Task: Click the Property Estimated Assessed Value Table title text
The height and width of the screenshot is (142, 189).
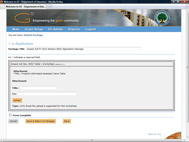Action: click(43, 74)
